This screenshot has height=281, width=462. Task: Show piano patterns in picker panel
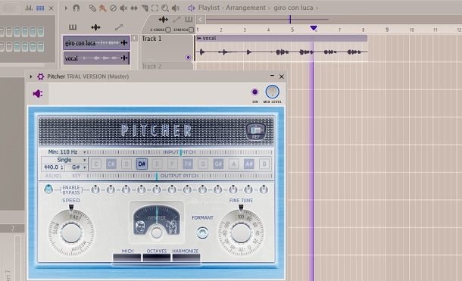[73, 27]
